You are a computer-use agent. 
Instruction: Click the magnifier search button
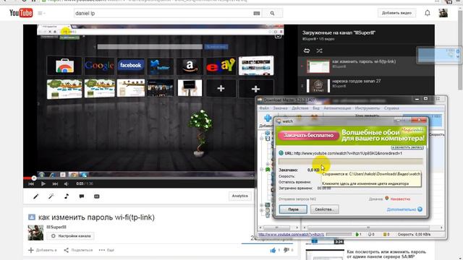click(x=272, y=13)
